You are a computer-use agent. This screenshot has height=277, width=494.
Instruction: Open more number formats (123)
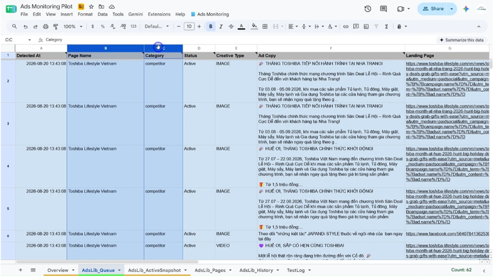pos(134,27)
